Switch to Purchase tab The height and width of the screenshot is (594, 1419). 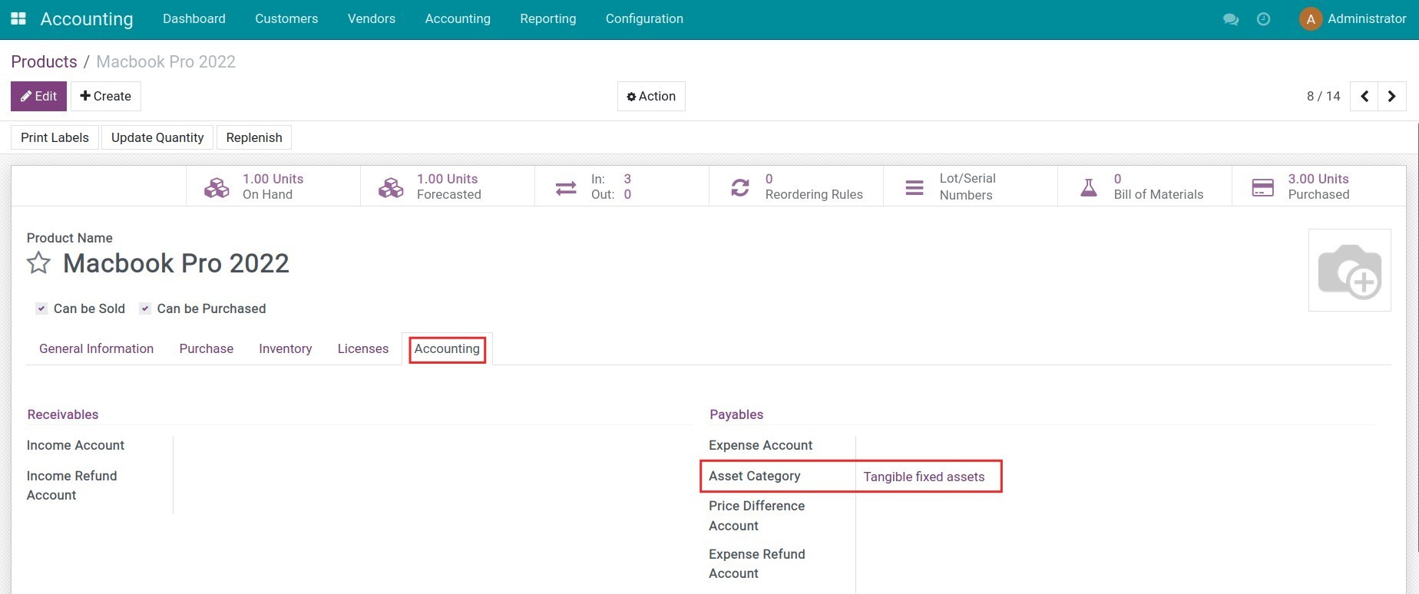[x=207, y=349]
